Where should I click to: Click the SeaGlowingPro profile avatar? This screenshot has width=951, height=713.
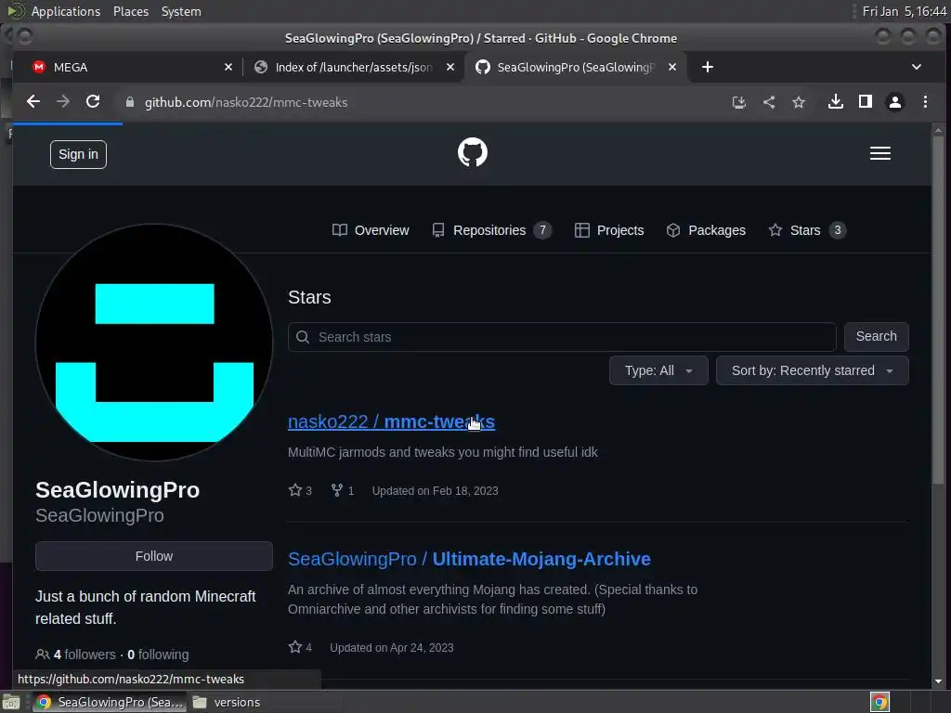[154, 342]
